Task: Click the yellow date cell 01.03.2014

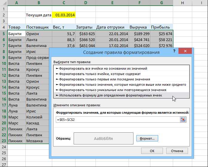Action: pyautogui.click(x=64, y=15)
